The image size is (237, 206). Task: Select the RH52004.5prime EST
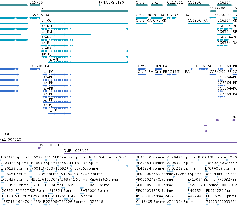tap(82, 193)
